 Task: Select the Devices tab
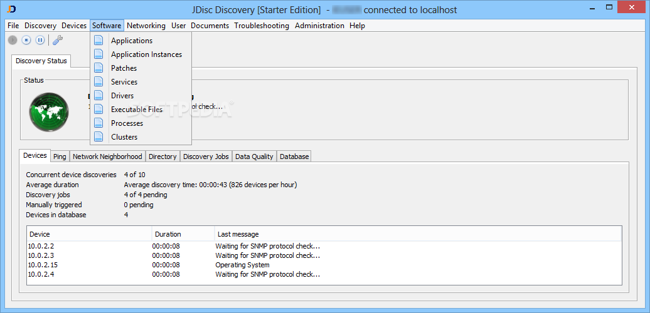point(35,155)
